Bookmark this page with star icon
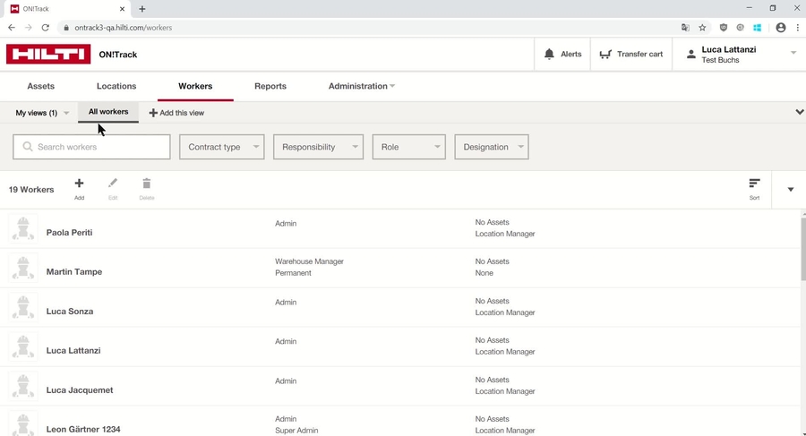 click(x=702, y=28)
